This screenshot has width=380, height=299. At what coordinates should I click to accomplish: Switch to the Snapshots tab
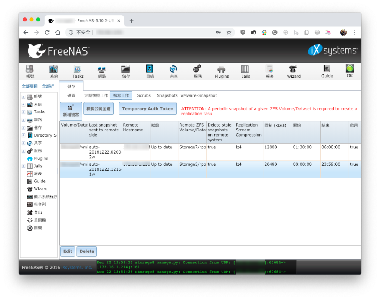pyautogui.click(x=167, y=95)
